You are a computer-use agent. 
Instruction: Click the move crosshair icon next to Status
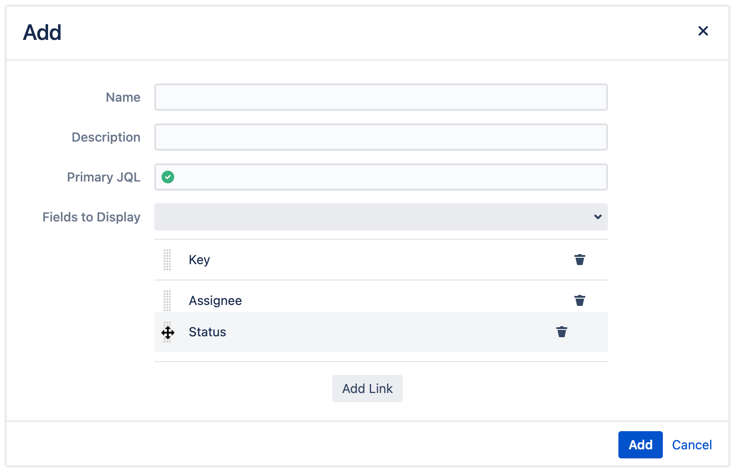pos(167,332)
